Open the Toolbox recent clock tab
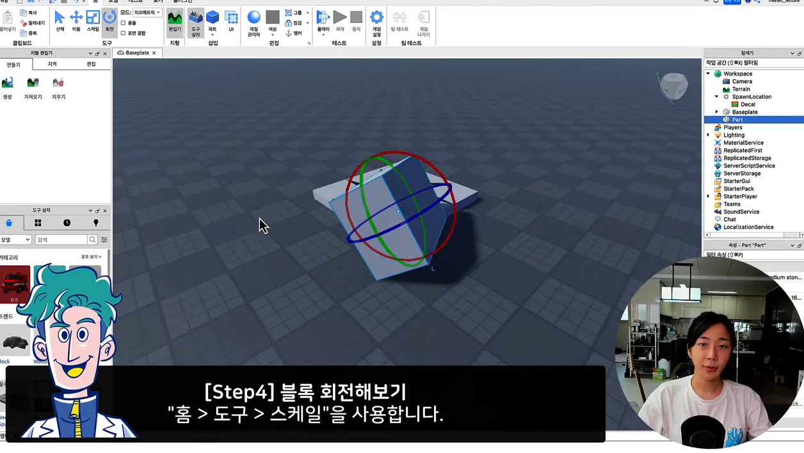The height and width of the screenshot is (453, 804). (67, 223)
